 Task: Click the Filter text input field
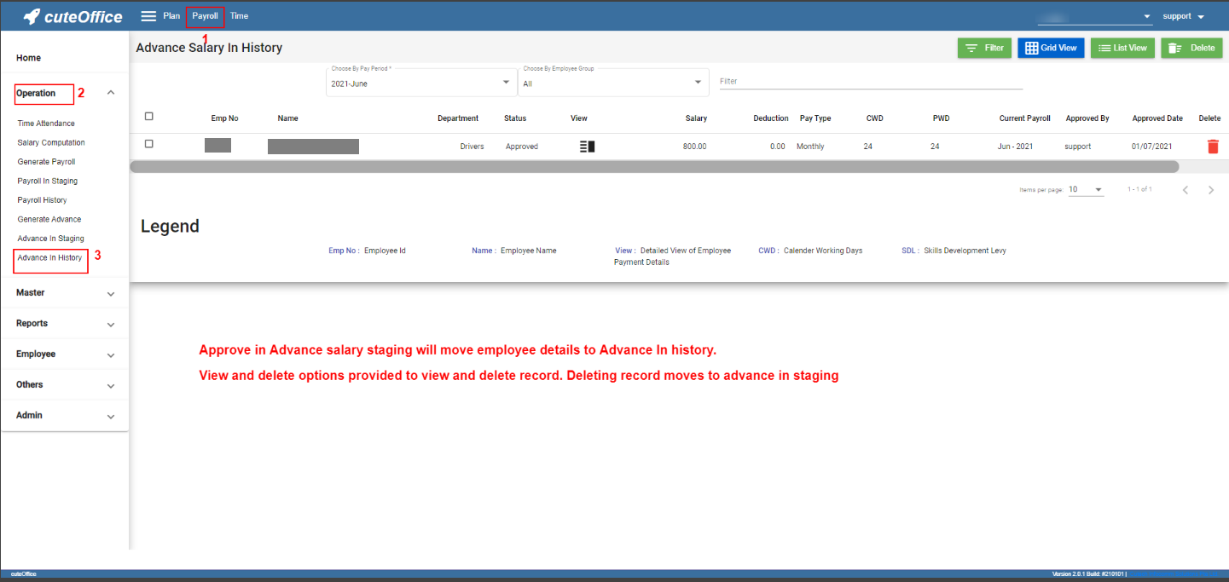tap(870, 82)
